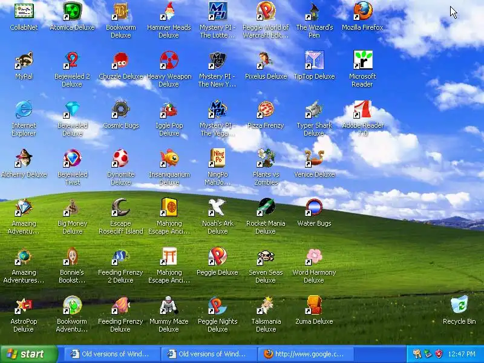Select Dynomite Deluxe egg icon
The width and height of the screenshot is (484, 363).
click(x=120, y=158)
